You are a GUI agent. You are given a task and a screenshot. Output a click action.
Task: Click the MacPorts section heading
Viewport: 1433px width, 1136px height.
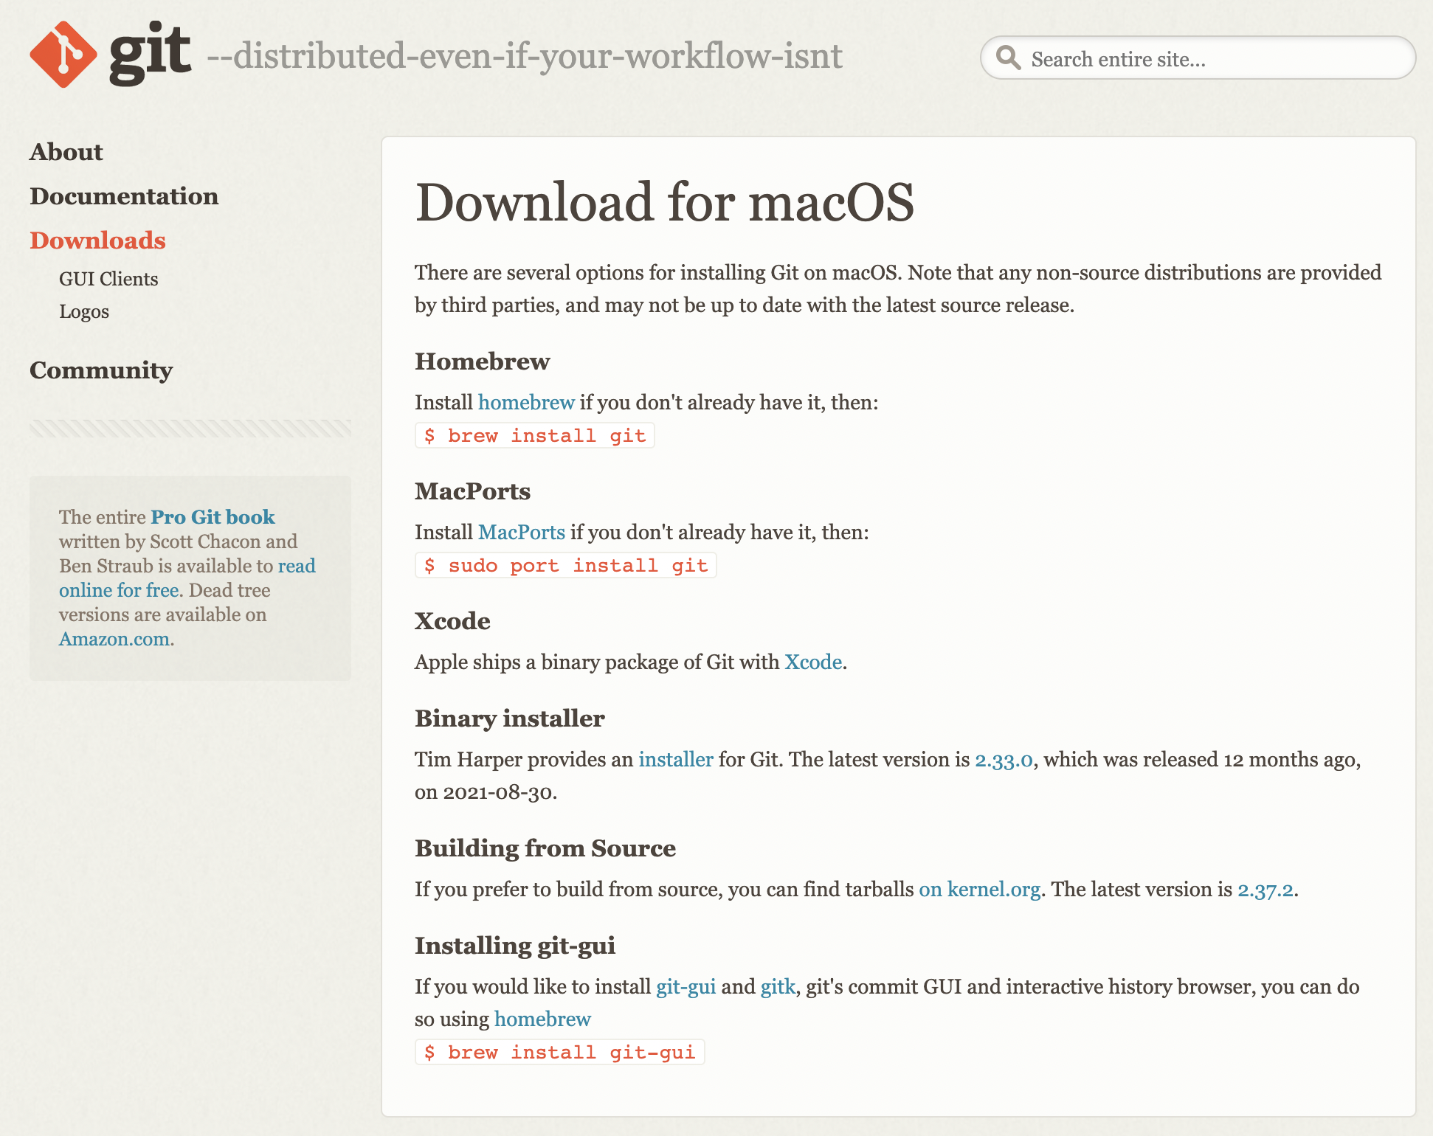pos(473,491)
